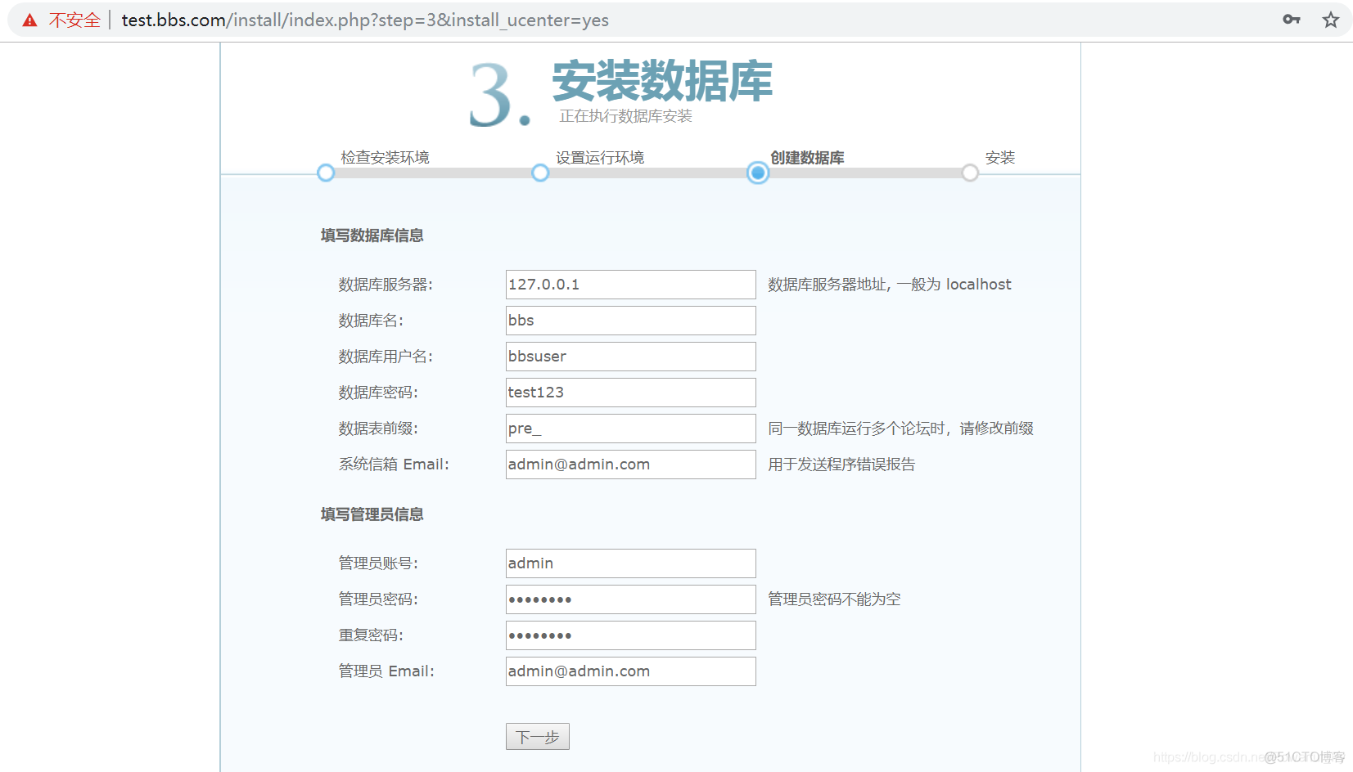Click the 下一步 next button
The image size is (1353, 772).
[x=538, y=737]
